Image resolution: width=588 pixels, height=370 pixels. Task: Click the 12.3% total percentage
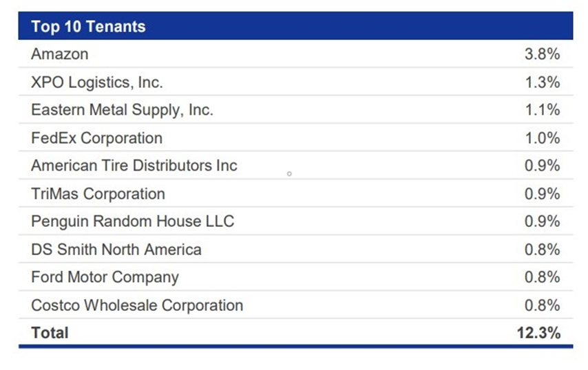[x=538, y=333]
